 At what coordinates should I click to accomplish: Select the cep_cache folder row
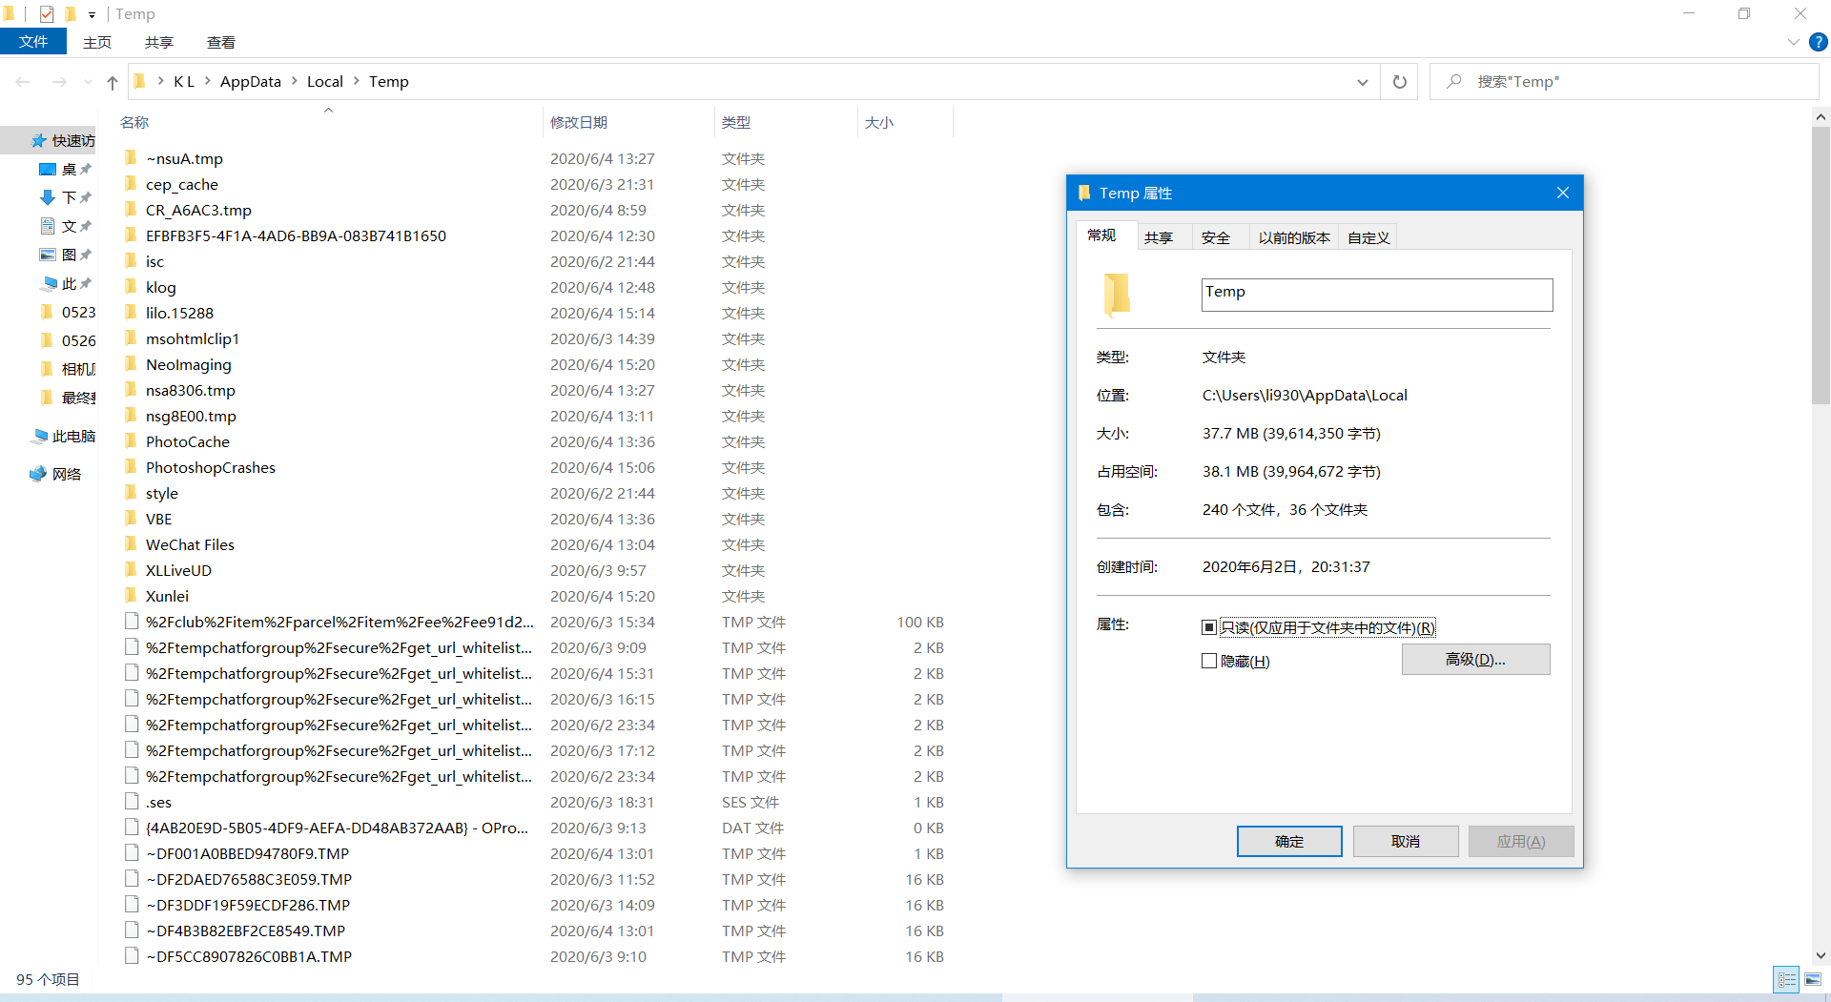(x=534, y=184)
